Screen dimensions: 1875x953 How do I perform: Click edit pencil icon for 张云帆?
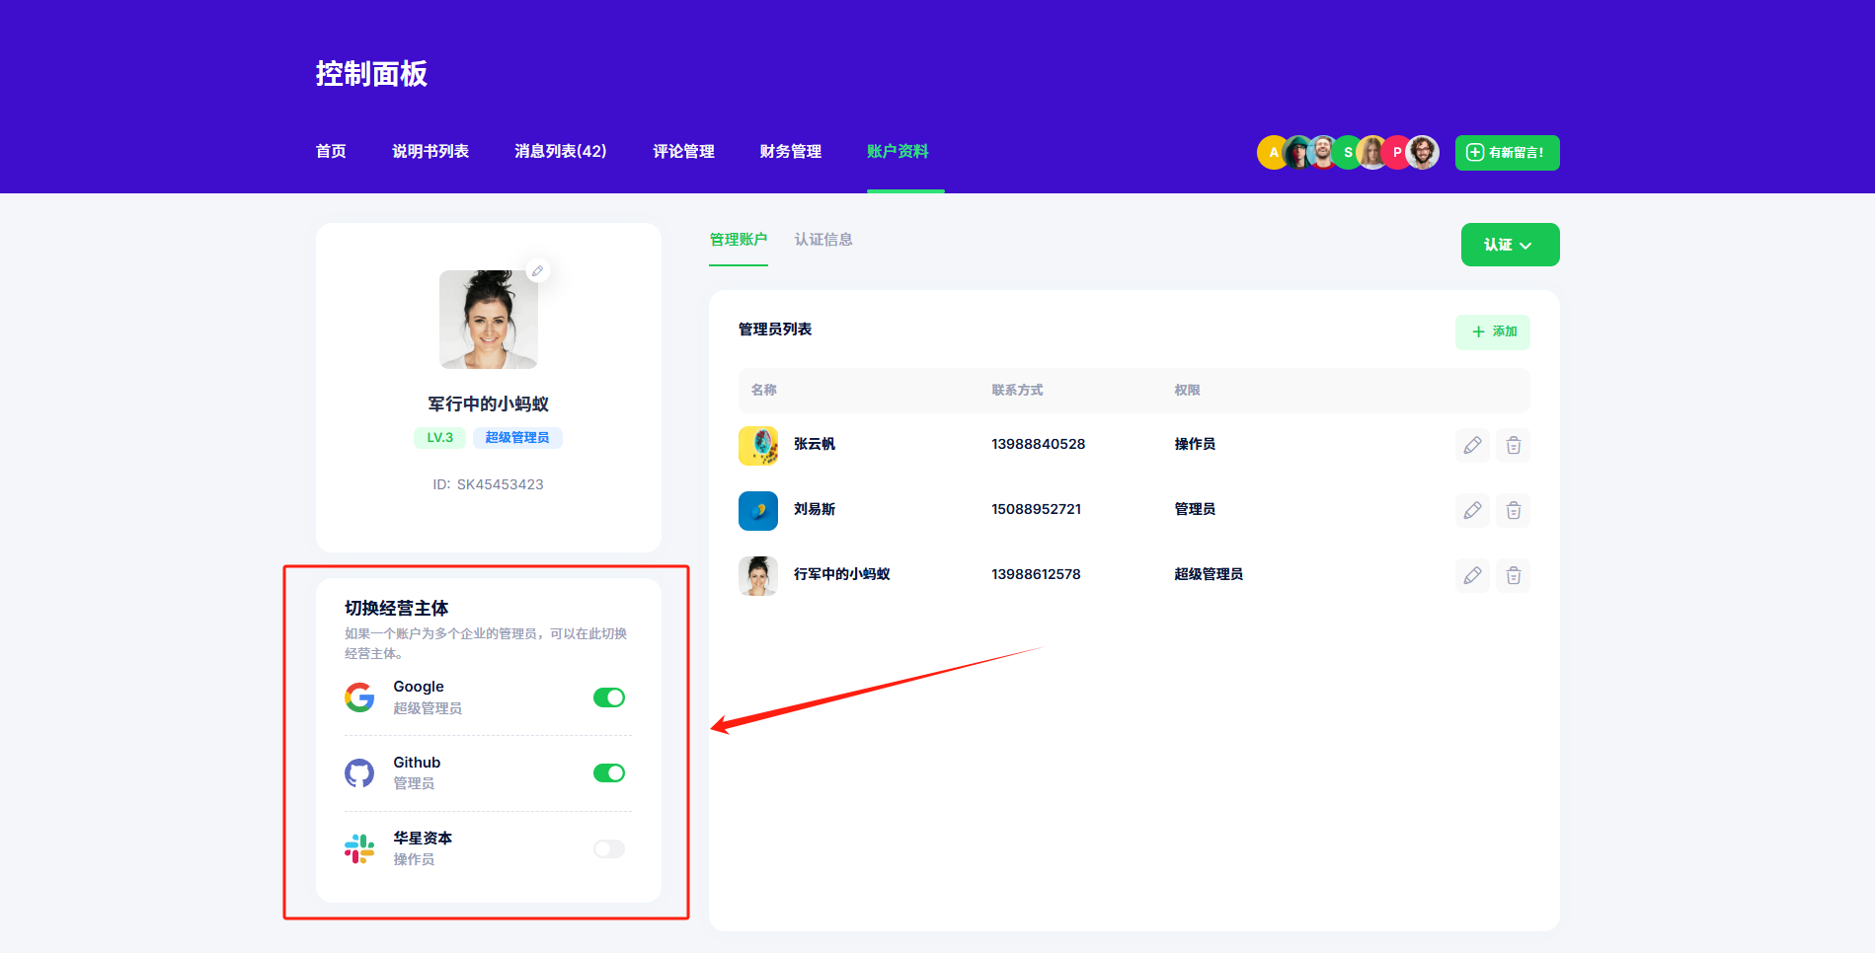click(1472, 446)
